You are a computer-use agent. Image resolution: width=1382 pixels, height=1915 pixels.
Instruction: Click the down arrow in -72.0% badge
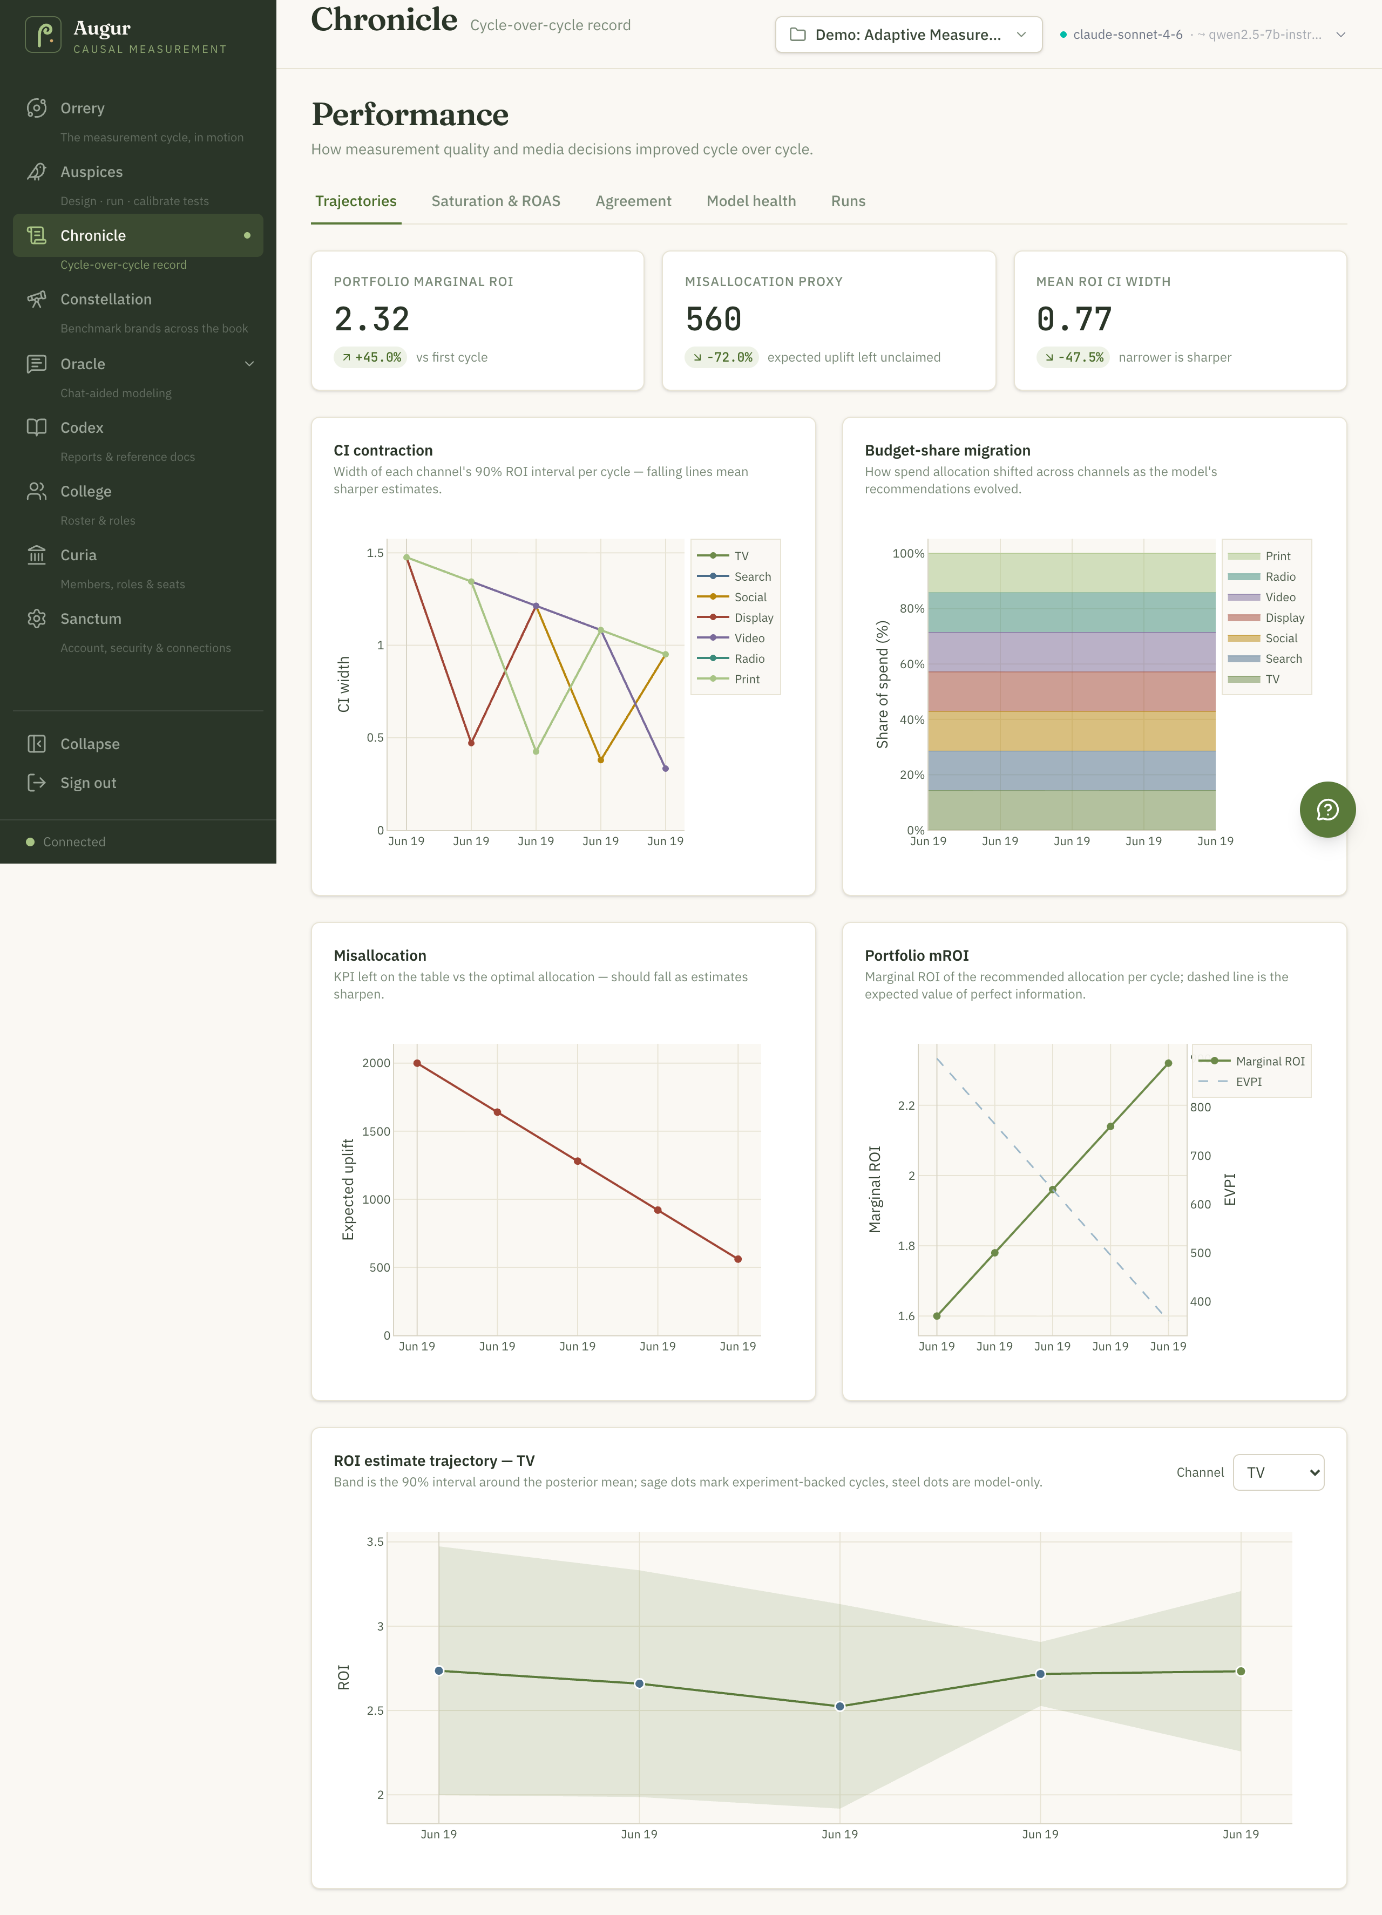click(x=698, y=357)
